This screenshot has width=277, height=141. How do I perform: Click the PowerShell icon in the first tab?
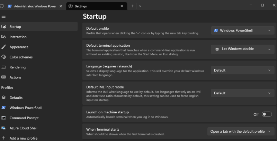pyautogui.click(x=10, y=6)
